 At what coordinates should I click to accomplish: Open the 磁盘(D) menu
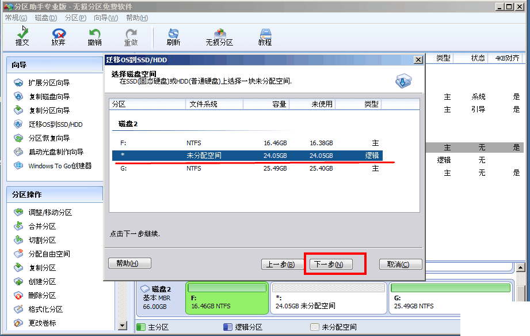[x=45, y=18]
